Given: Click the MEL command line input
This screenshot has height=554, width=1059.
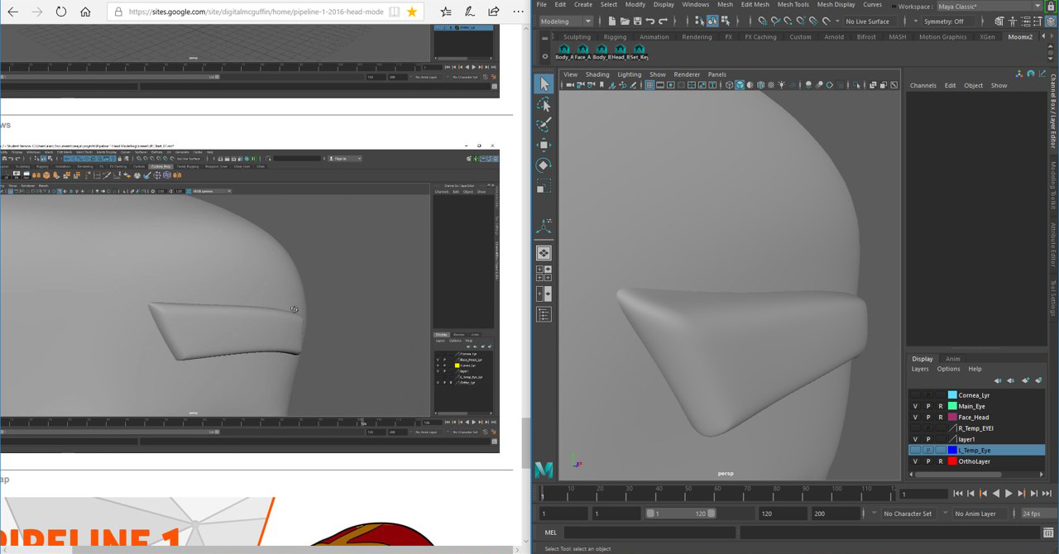Looking at the screenshot, I should [x=649, y=533].
